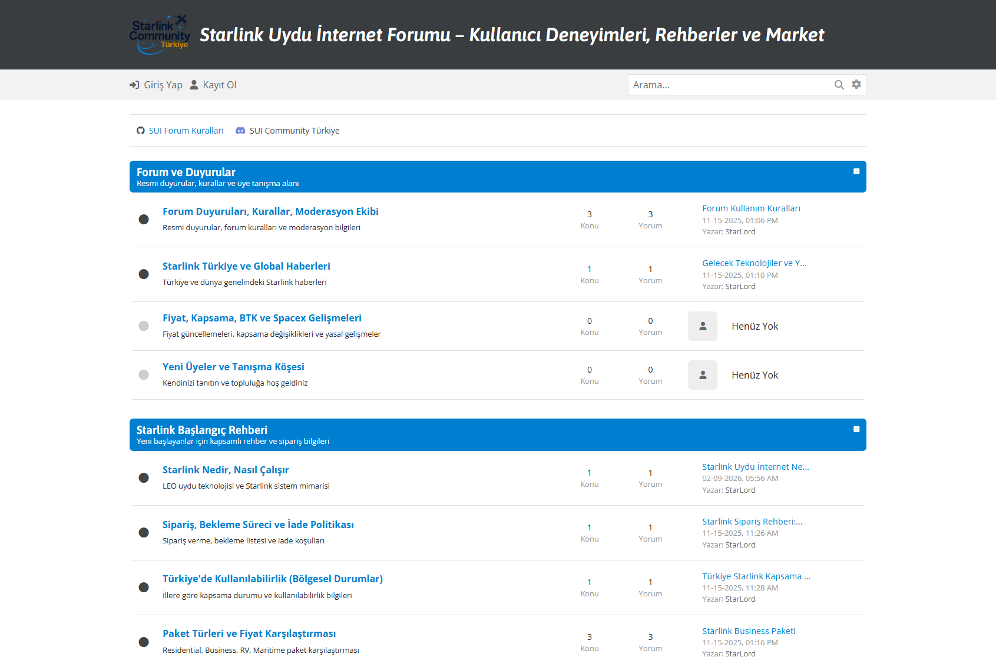Click status icon of Forum Duyuruları row

click(x=144, y=220)
